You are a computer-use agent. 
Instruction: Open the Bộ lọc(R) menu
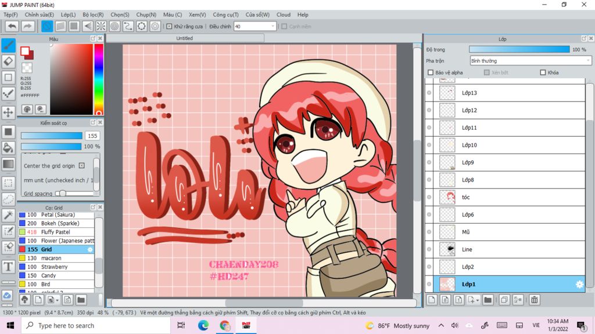pos(93,14)
